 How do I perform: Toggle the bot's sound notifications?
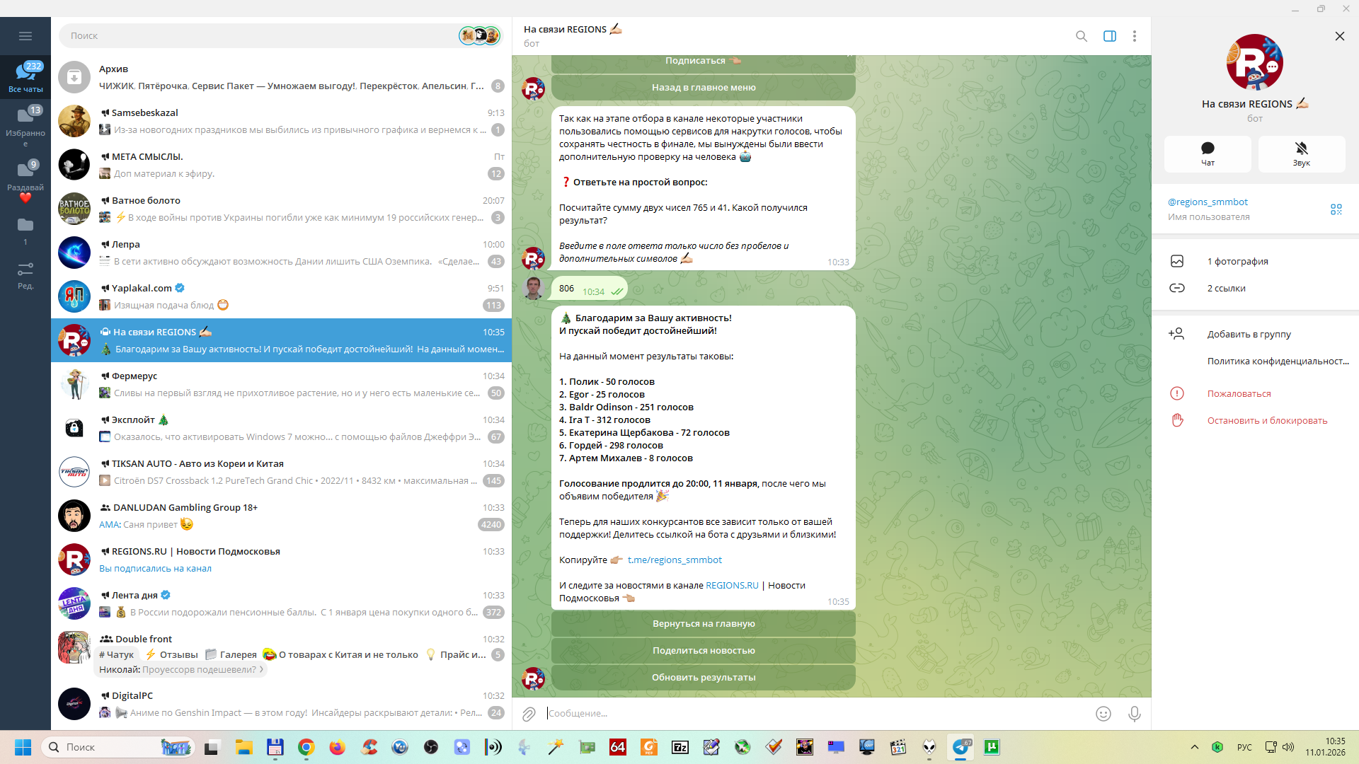(1301, 154)
